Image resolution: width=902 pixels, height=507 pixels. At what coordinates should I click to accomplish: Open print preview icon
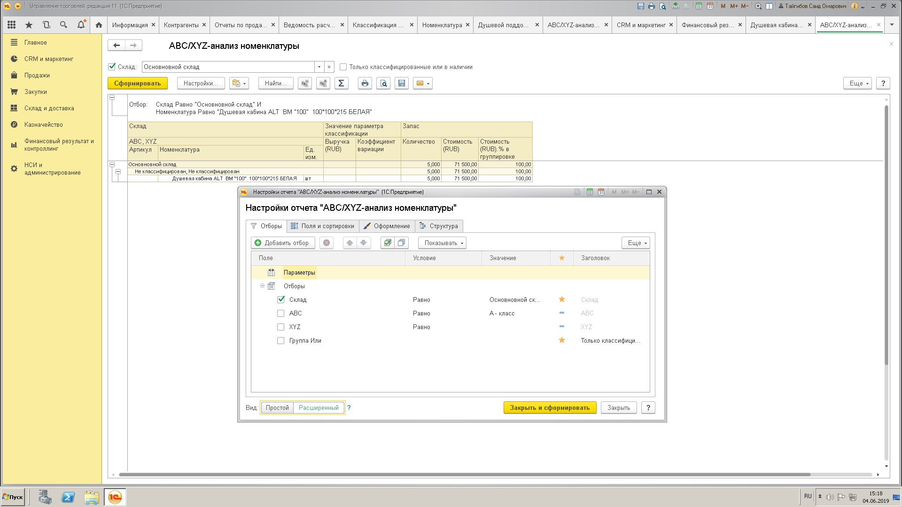(384, 83)
